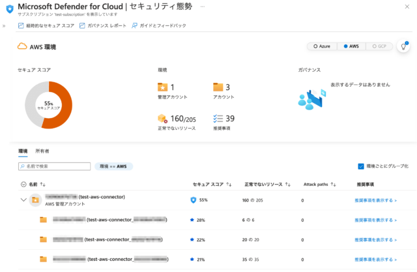This screenshot has height=272, width=417.
Task: Click the Defender for Cloud shield icon
Action: point(10,9)
